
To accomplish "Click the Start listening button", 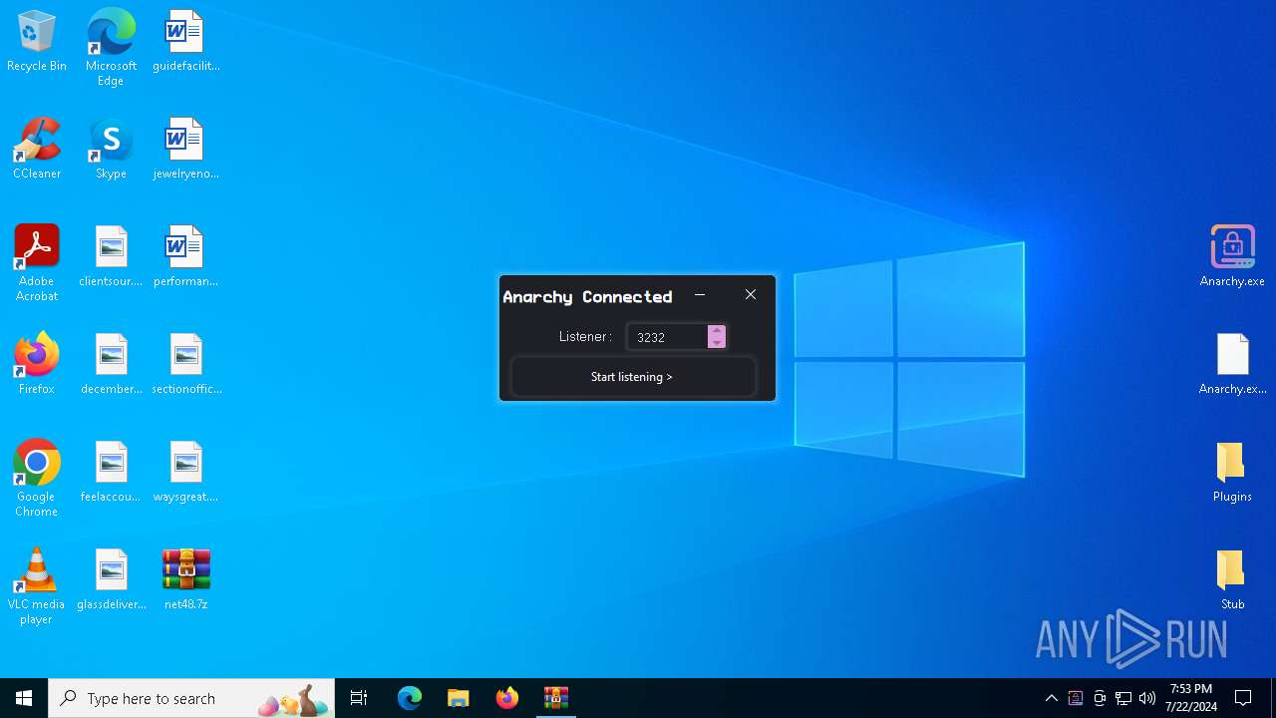I will 632,377.
